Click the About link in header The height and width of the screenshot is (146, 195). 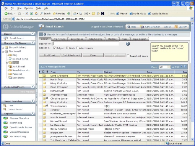click(167, 27)
